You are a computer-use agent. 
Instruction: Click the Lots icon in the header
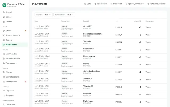[x=85, y=4]
